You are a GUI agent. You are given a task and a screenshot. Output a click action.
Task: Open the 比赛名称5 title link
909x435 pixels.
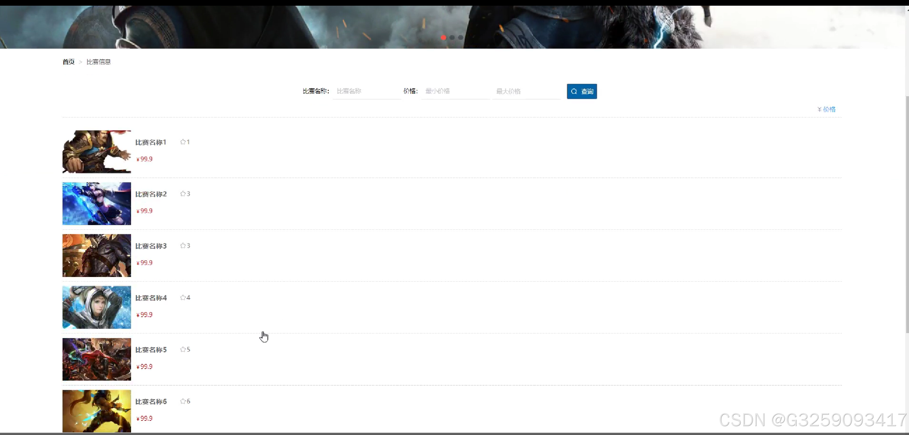[x=151, y=350]
